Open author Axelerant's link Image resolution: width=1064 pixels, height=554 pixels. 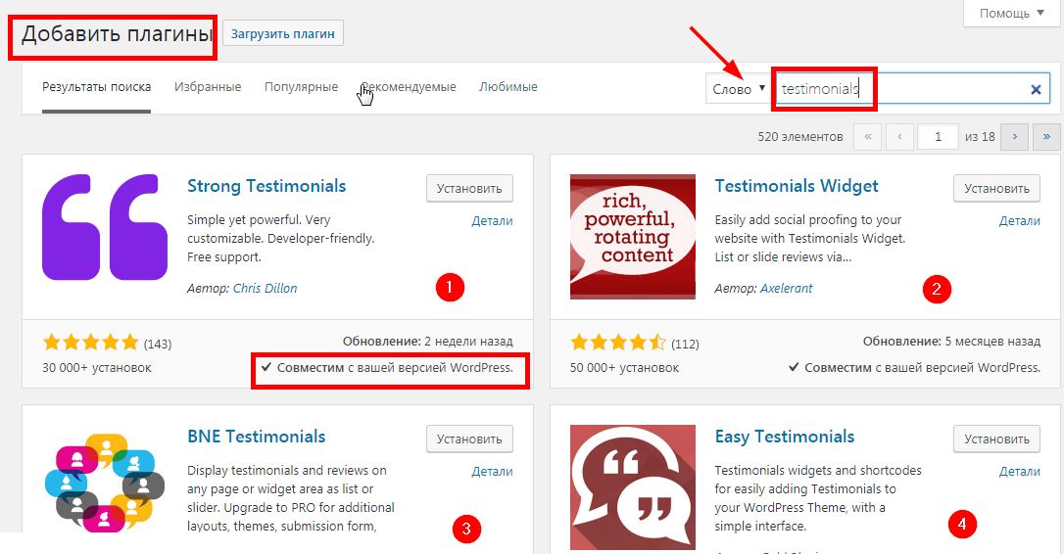pyautogui.click(x=786, y=288)
